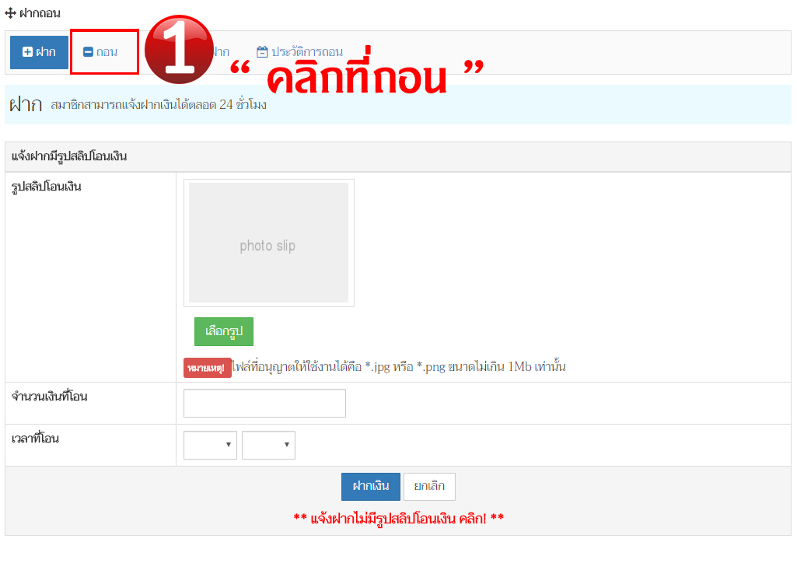The image size is (797, 570).
Task: Focus the จำนวนเงินที่โอน amount field
Action: pyautogui.click(x=264, y=403)
